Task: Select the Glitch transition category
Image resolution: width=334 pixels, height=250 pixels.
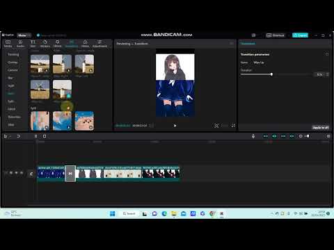Action: 11,109
